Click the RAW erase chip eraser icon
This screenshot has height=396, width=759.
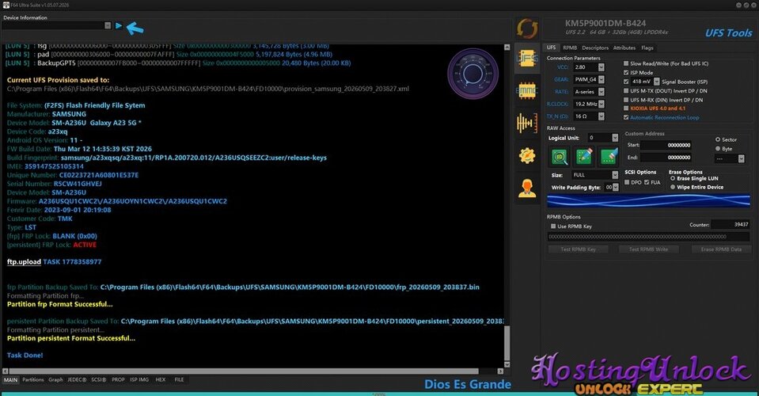(609, 156)
